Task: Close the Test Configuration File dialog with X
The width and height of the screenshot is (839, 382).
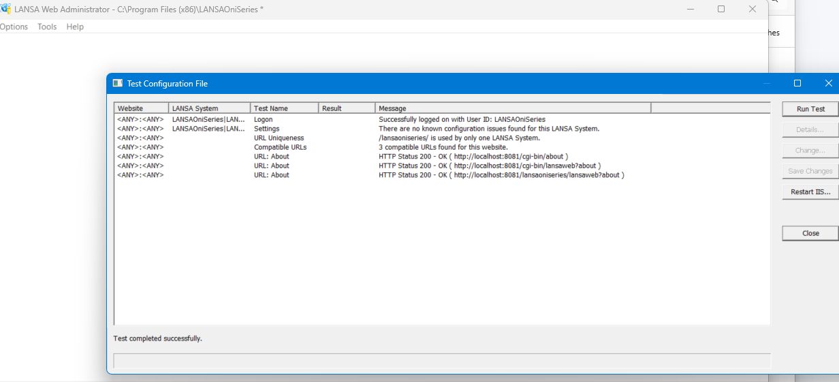Action: click(x=828, y=84)
